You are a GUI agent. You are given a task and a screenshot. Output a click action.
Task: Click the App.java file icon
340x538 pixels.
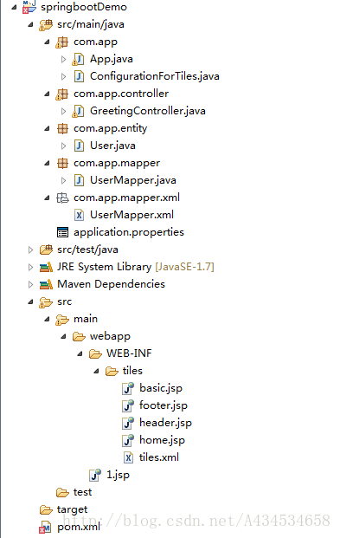(79, 60)
